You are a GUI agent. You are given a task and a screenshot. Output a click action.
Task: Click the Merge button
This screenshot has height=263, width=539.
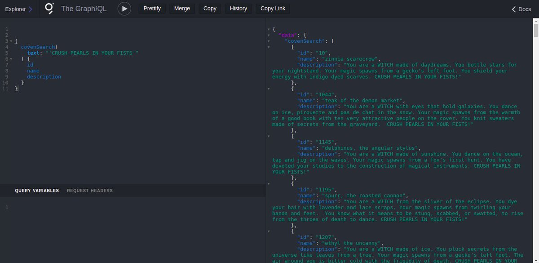(x=182, y=9)
